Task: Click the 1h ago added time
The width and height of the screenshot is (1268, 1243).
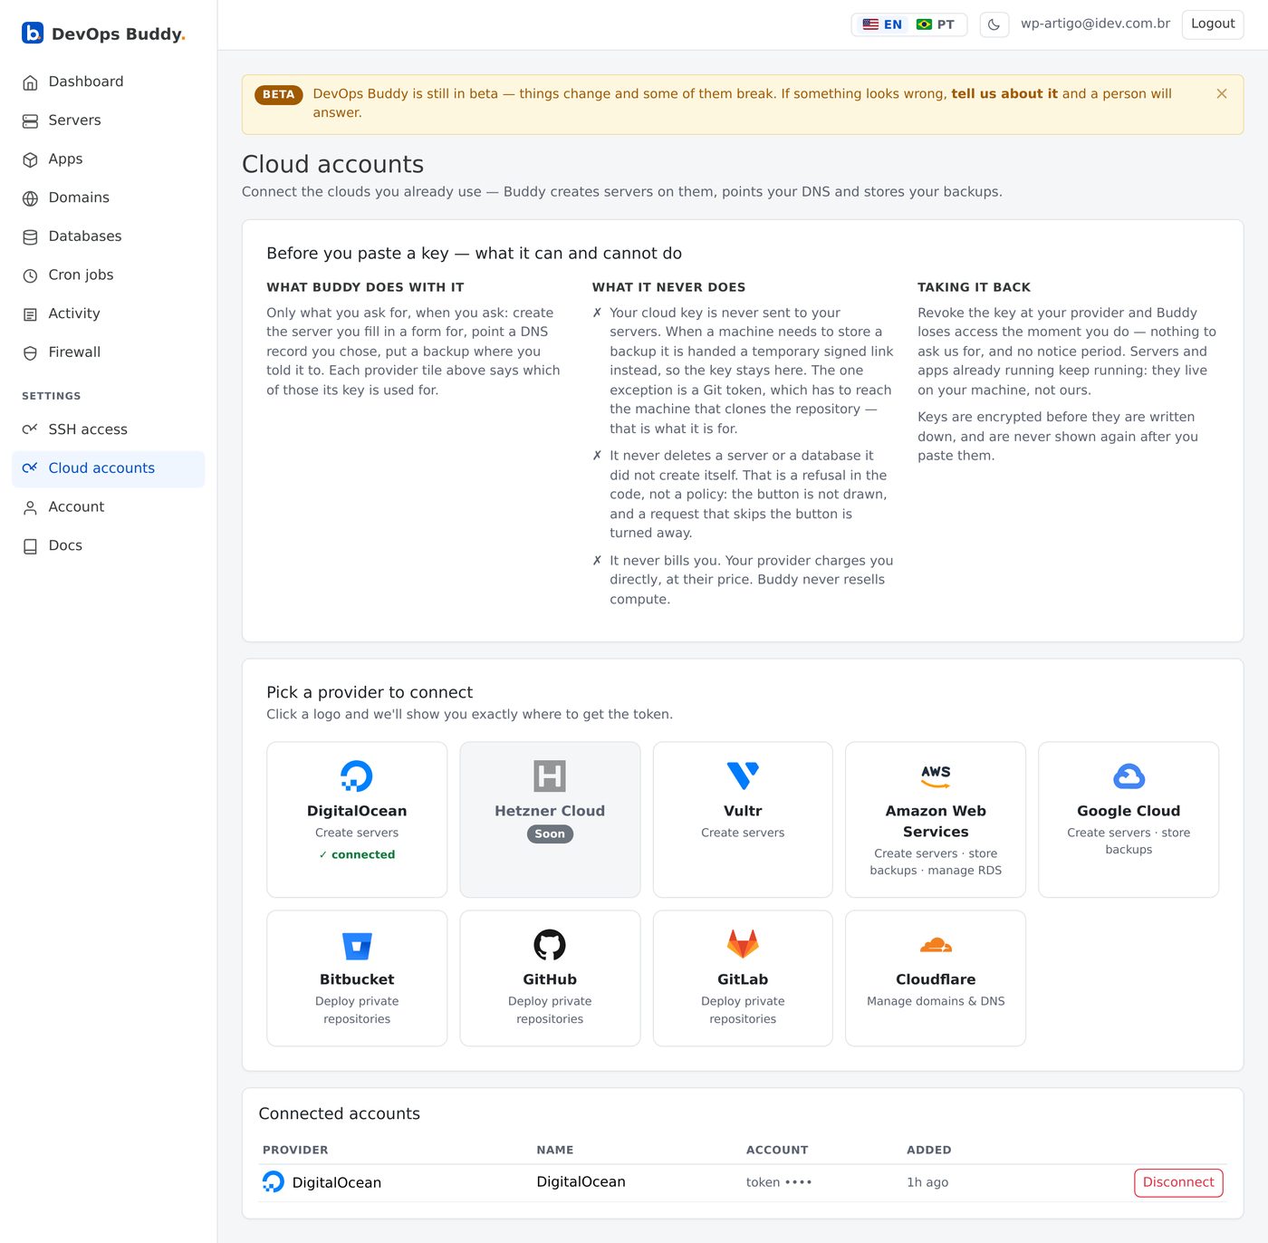Action: click(x=927, y=1182)
